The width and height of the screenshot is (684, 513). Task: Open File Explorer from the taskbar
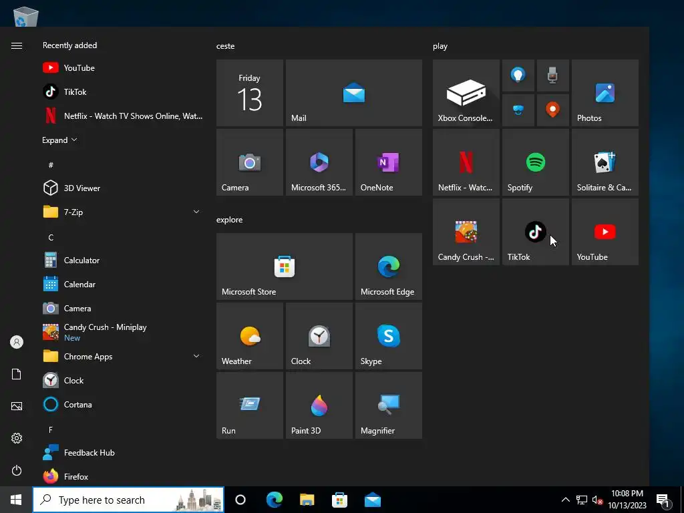pos(307,500)
